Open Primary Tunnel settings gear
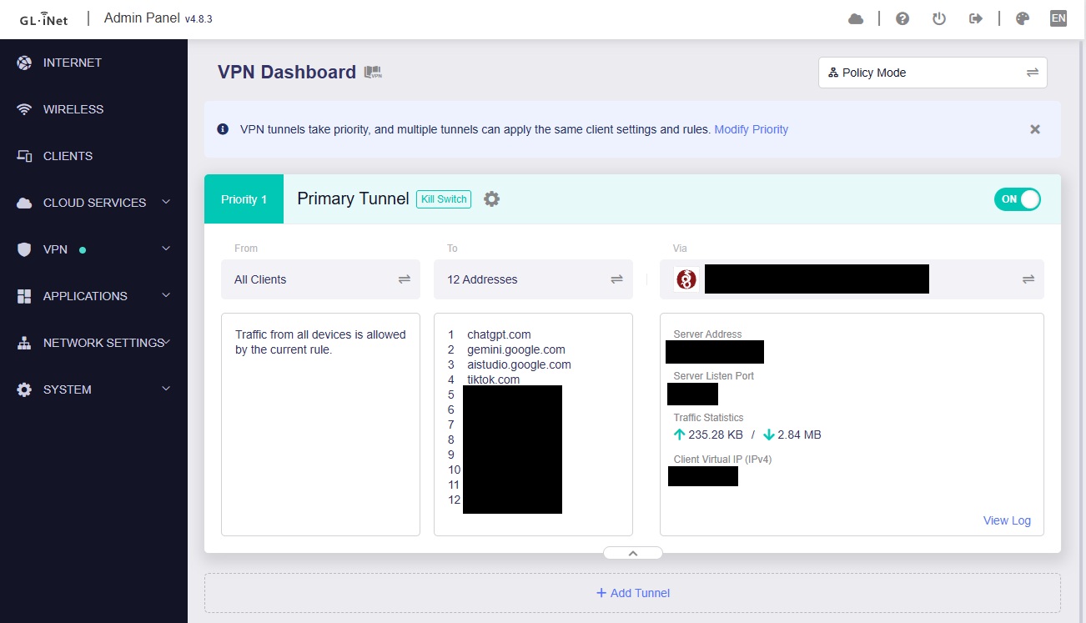This screenshot has height=623, width=1086. coord(492,199)
